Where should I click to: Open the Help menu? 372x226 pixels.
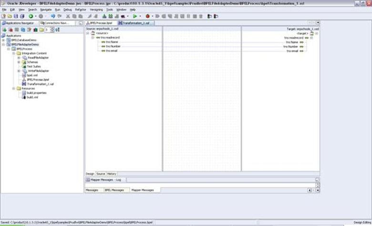coord(133,10)
